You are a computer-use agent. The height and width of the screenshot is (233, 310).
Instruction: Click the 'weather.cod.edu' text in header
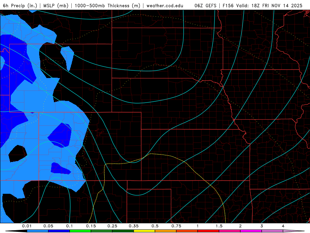point(165,5)
